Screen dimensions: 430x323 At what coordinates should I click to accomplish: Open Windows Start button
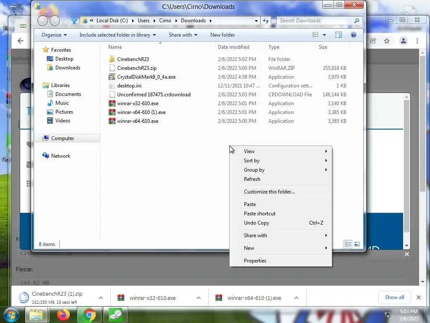coord(11,315)
